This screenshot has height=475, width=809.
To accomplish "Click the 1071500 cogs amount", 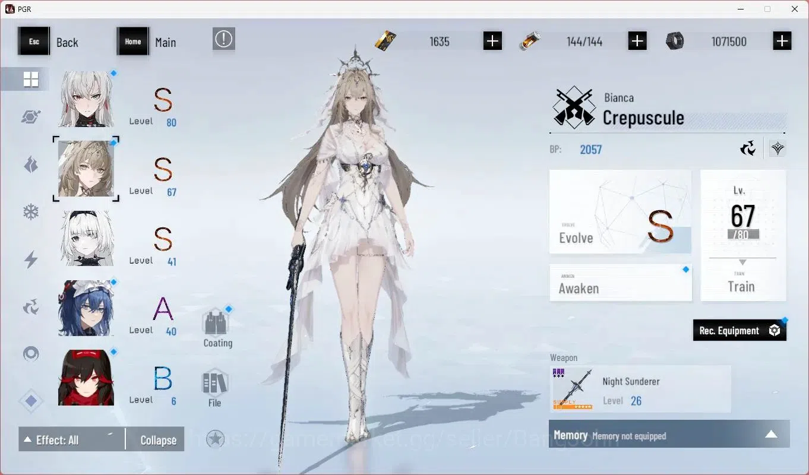I will click(729, 42).
